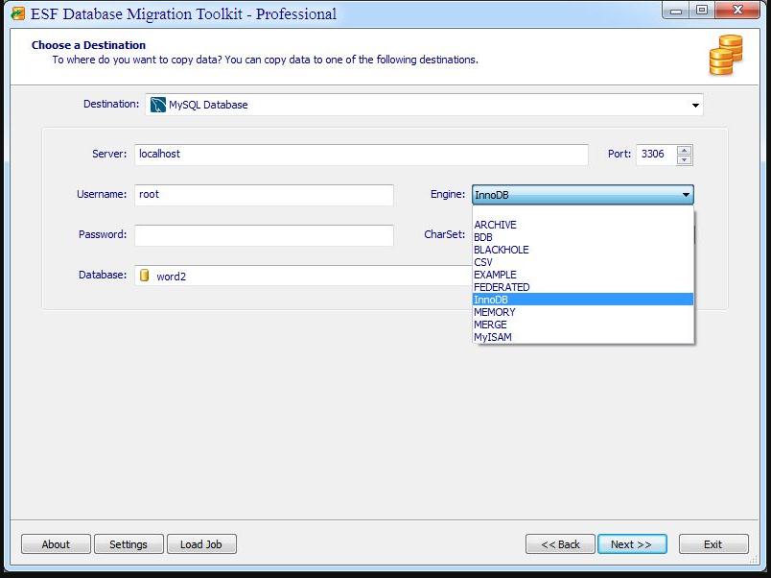Pick MERGE from the engine list

(583, 325)
